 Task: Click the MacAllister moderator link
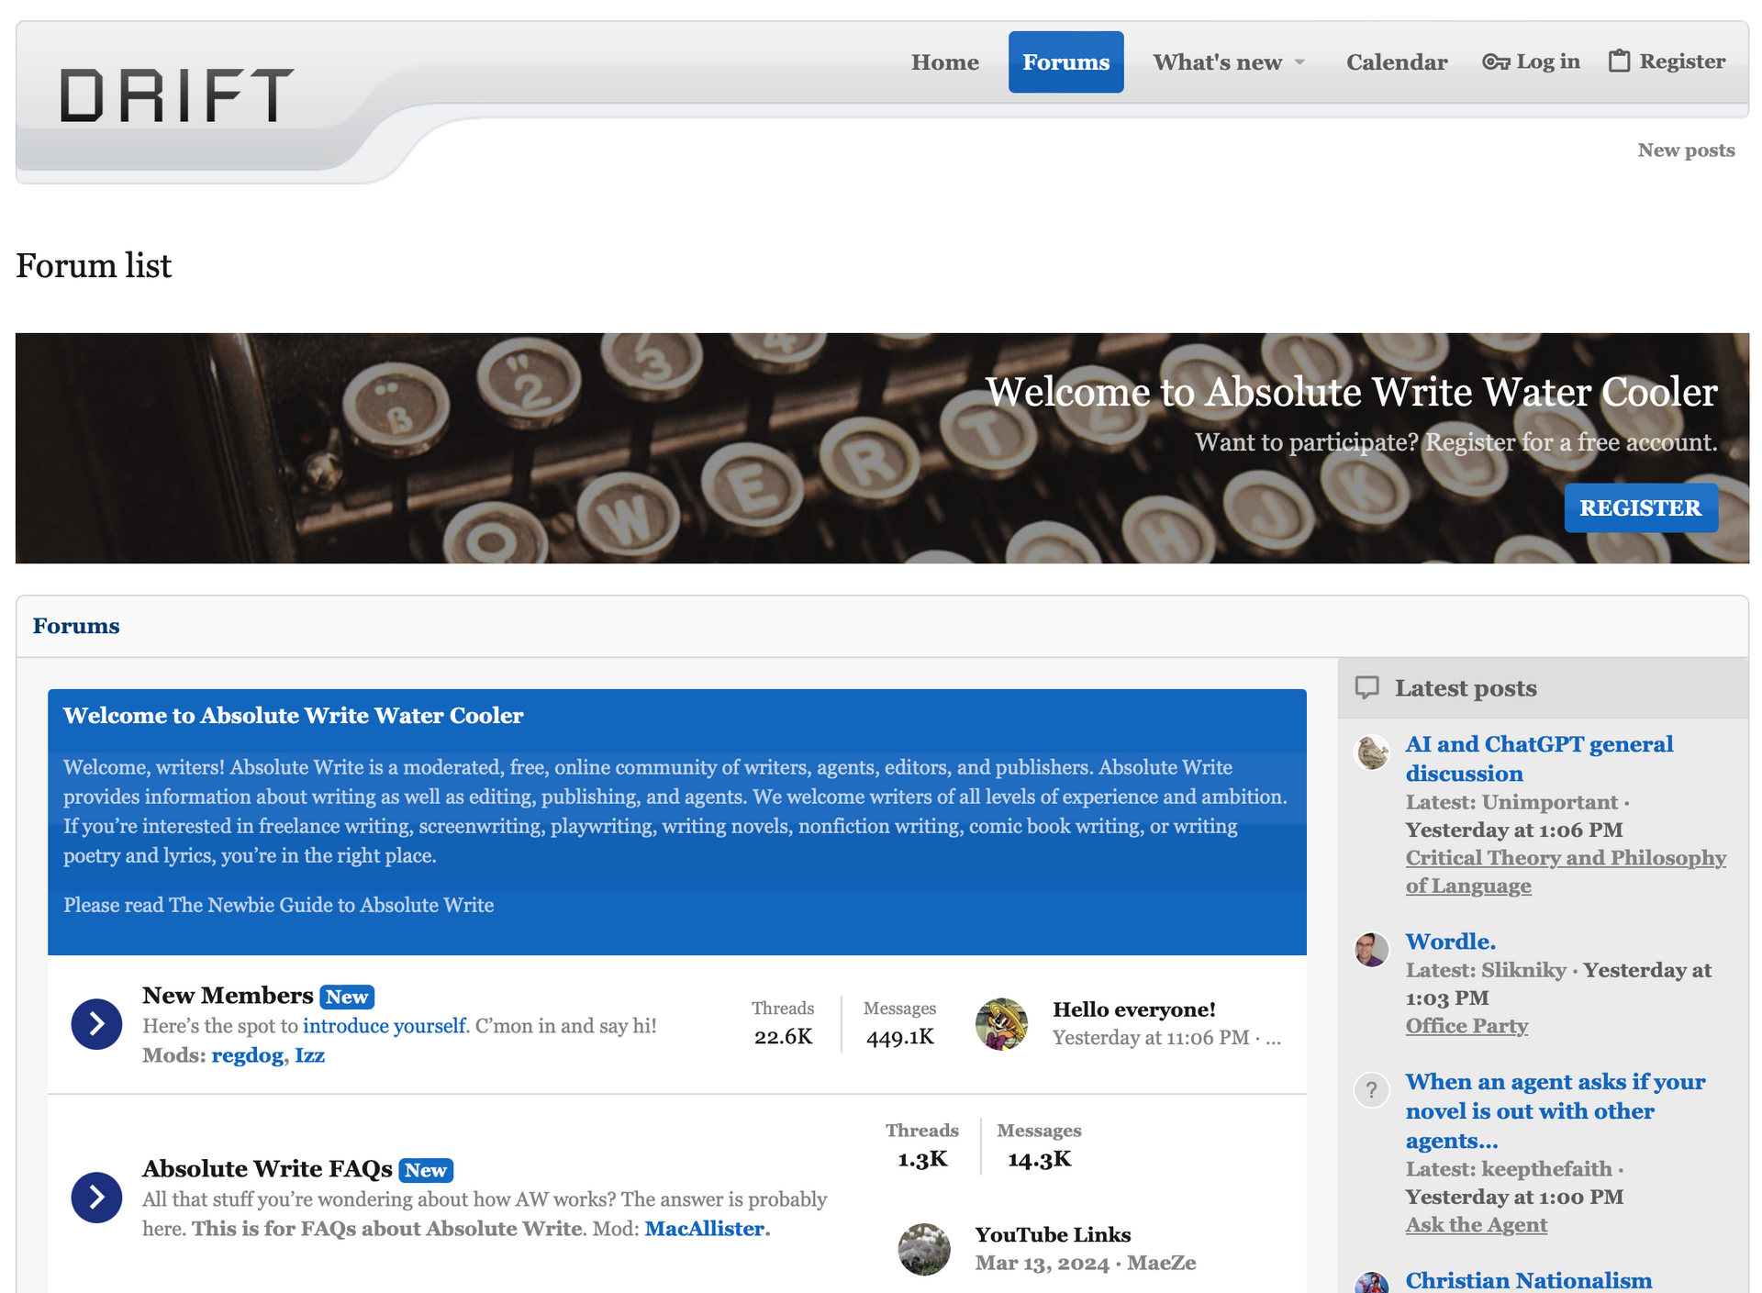click(x=704, y=1229)
